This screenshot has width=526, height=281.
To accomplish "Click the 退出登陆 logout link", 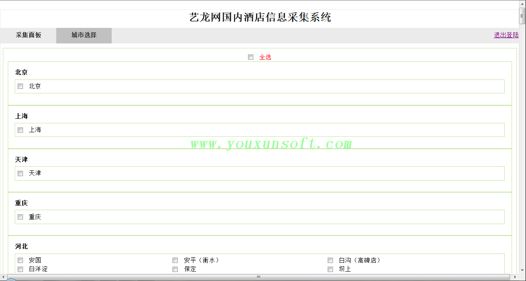I will (x=506, y=35).
